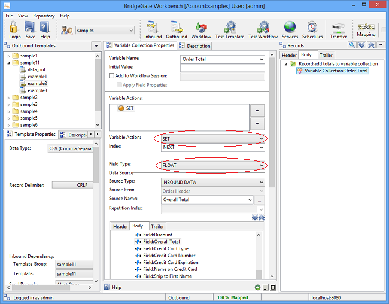Click the Login toolbar icon

click(14, 29)
